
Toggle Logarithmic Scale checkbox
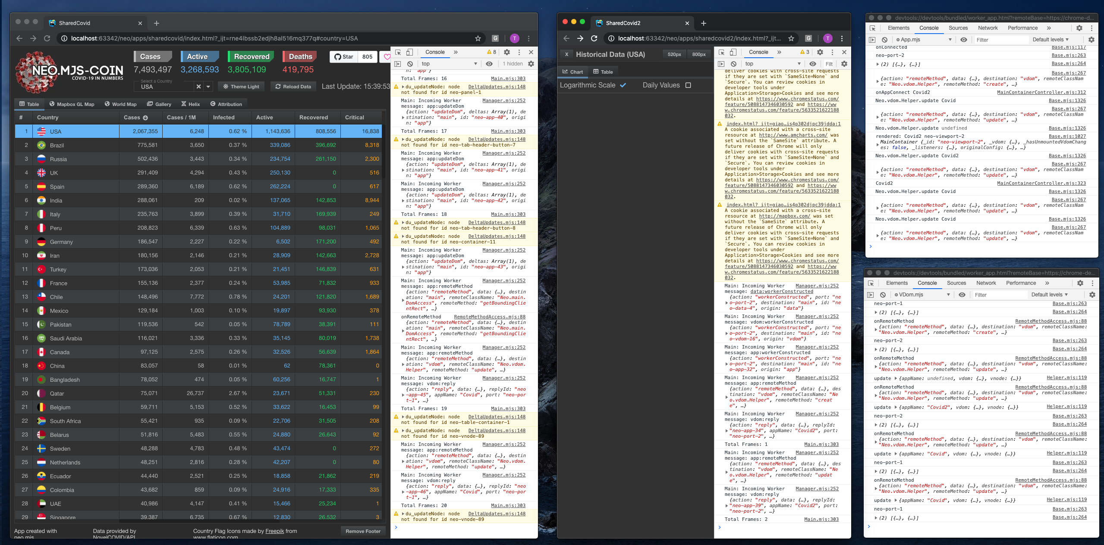pos(623,85)
